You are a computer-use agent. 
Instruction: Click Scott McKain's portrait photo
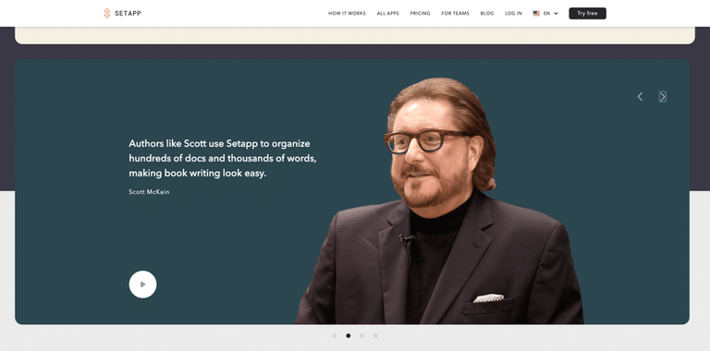pyautogui.click(x=439, y=201)
